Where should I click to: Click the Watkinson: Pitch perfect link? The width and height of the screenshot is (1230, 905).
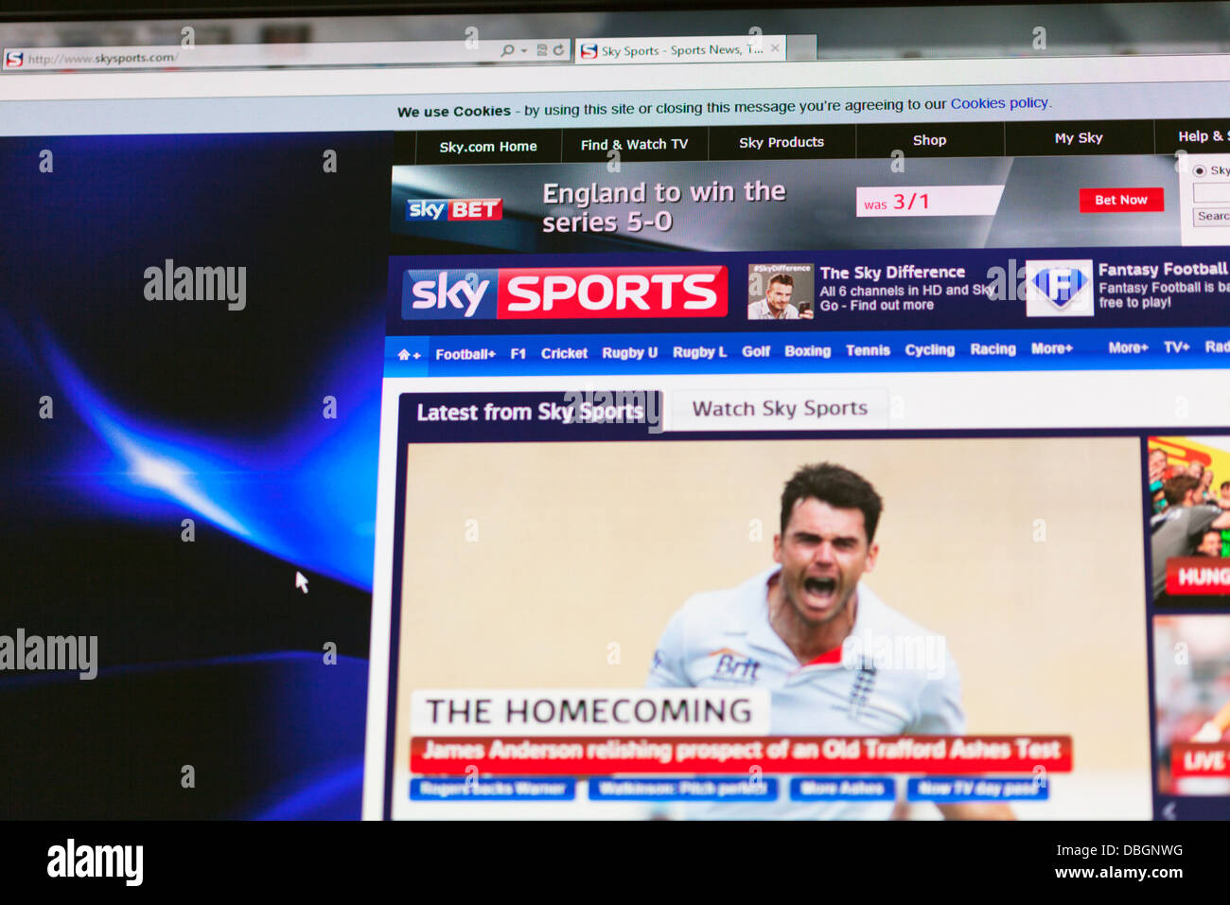[x=682, y=789]
